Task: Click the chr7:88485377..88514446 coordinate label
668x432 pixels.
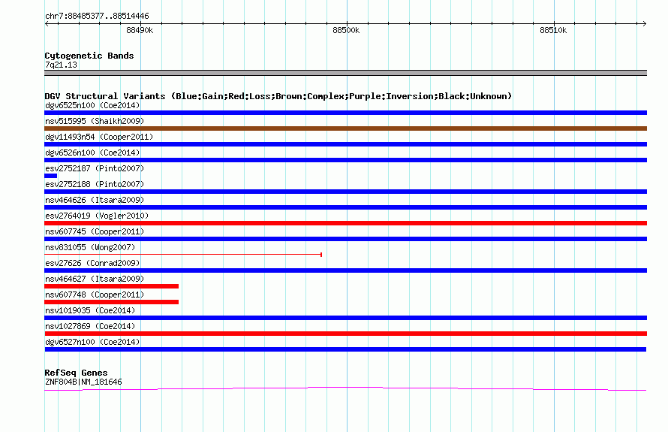Action: click(x=97, y=16)
